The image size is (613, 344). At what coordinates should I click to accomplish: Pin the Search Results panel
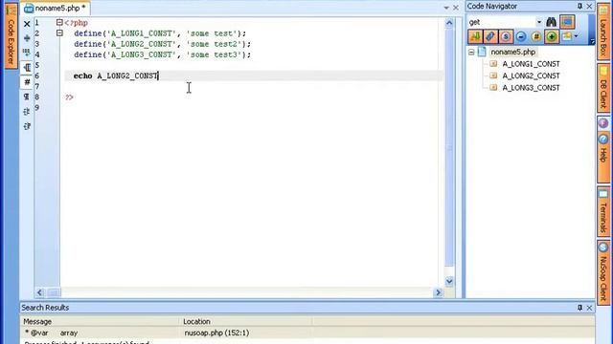pyautogui.click(x=579, y=308)
